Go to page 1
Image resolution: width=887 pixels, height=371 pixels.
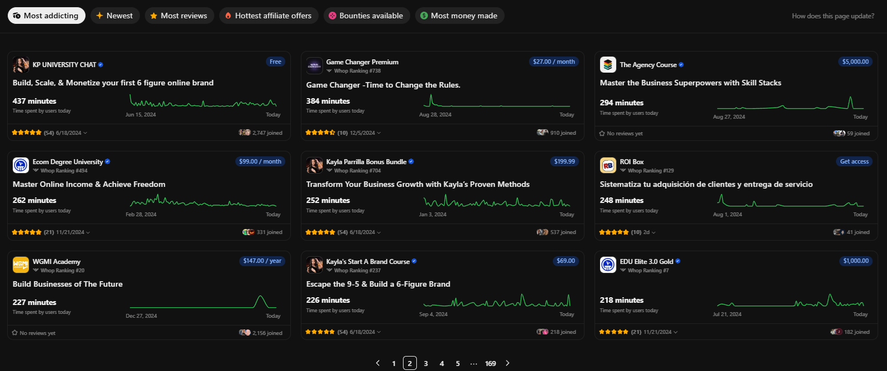[x=394, y=363]
